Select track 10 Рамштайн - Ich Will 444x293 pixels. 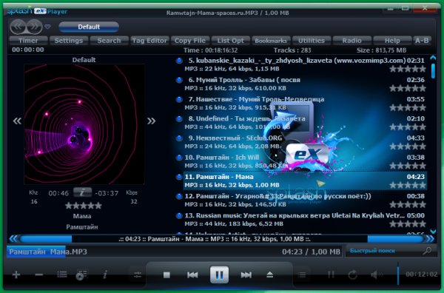tap(305, 161)
